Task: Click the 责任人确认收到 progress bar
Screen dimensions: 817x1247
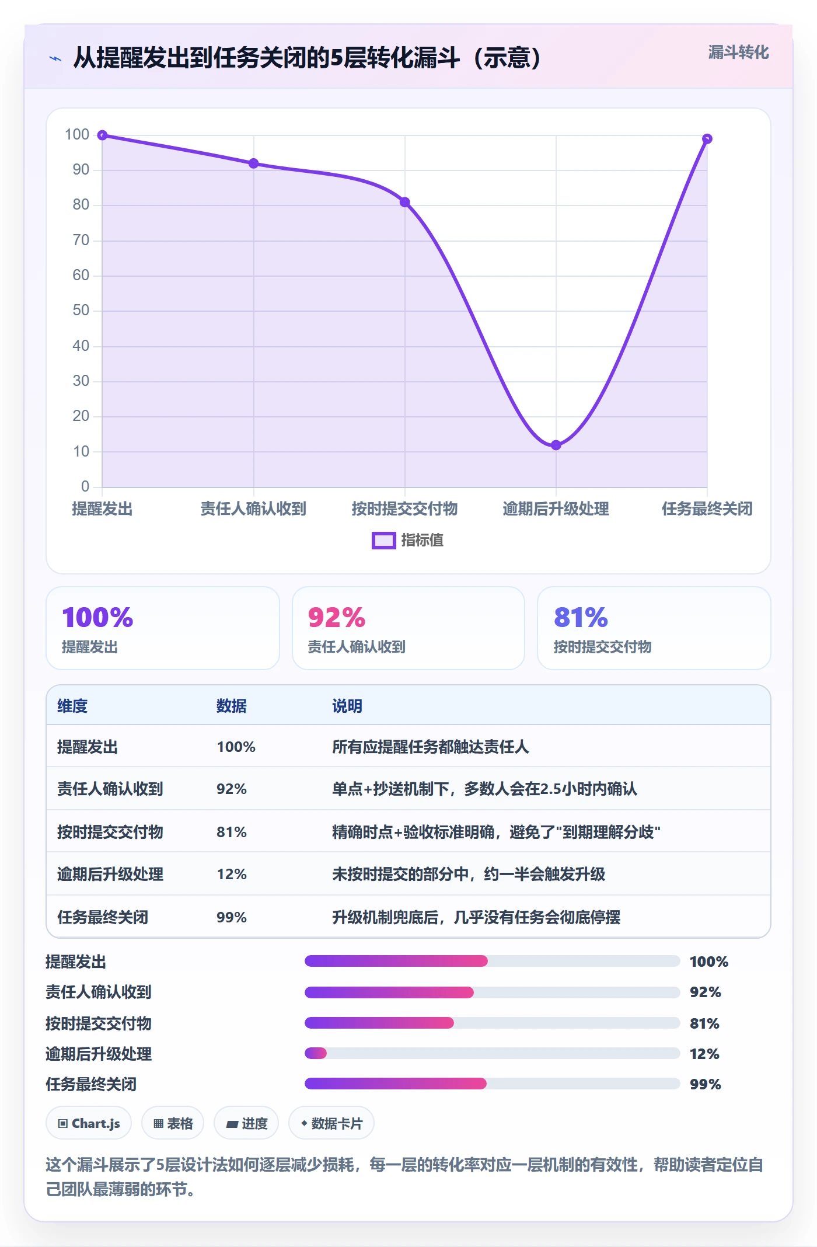Action: [x=492, y=992]
